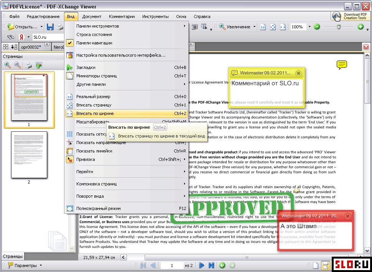Open the Редактирование menu
Viewport: 372px width, 272px height.
[x=43, y=16]
